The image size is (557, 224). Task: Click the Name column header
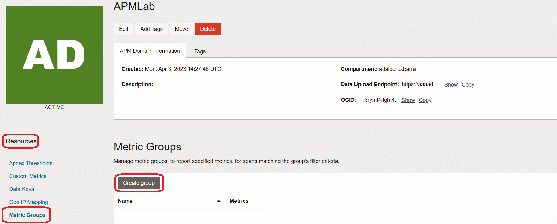point(125,201)
